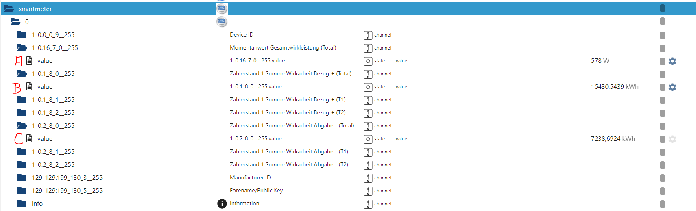Click trash icon for the info channel

[x=662, y=204]
